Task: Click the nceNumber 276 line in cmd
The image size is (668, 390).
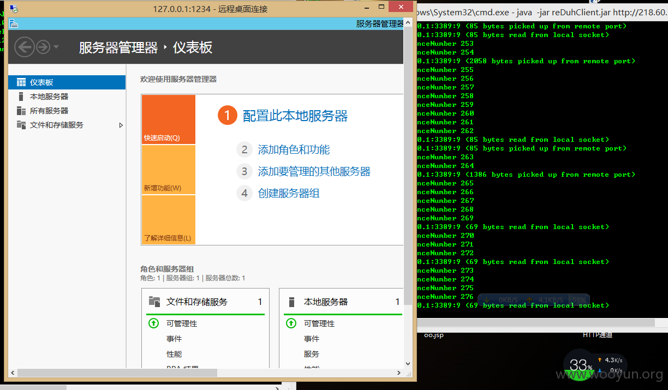Action: (445, 297)
